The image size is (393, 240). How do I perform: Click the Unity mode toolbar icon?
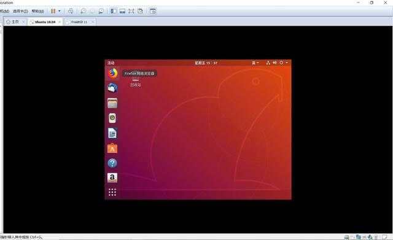[x=141, y=11]
